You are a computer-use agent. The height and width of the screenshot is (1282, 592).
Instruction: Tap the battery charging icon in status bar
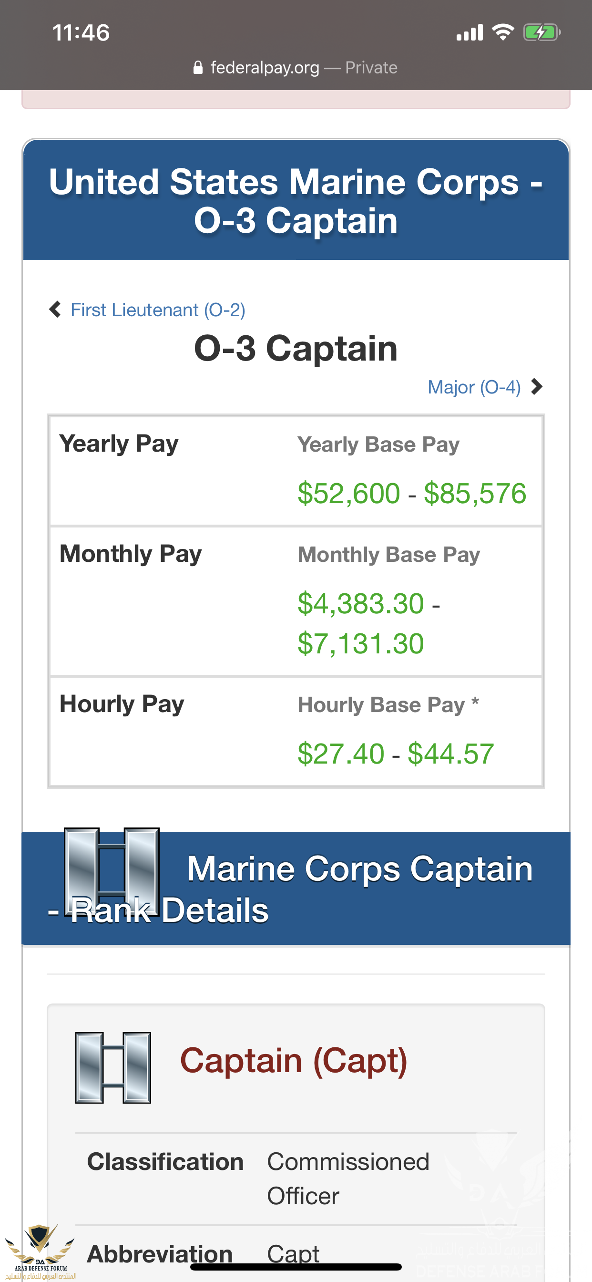coord(542,33)
